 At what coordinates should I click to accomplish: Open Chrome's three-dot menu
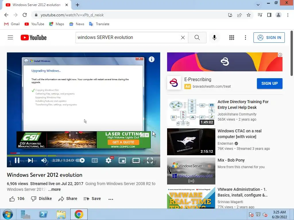(288, 15)
